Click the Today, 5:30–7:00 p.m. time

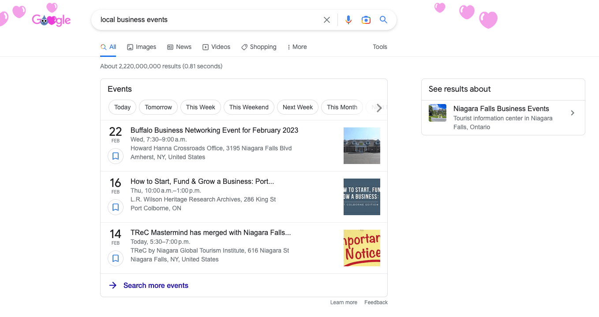[161, 242]
